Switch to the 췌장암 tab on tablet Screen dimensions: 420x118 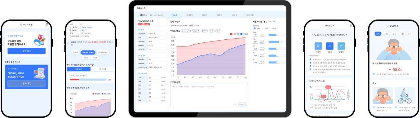[220, 15]
